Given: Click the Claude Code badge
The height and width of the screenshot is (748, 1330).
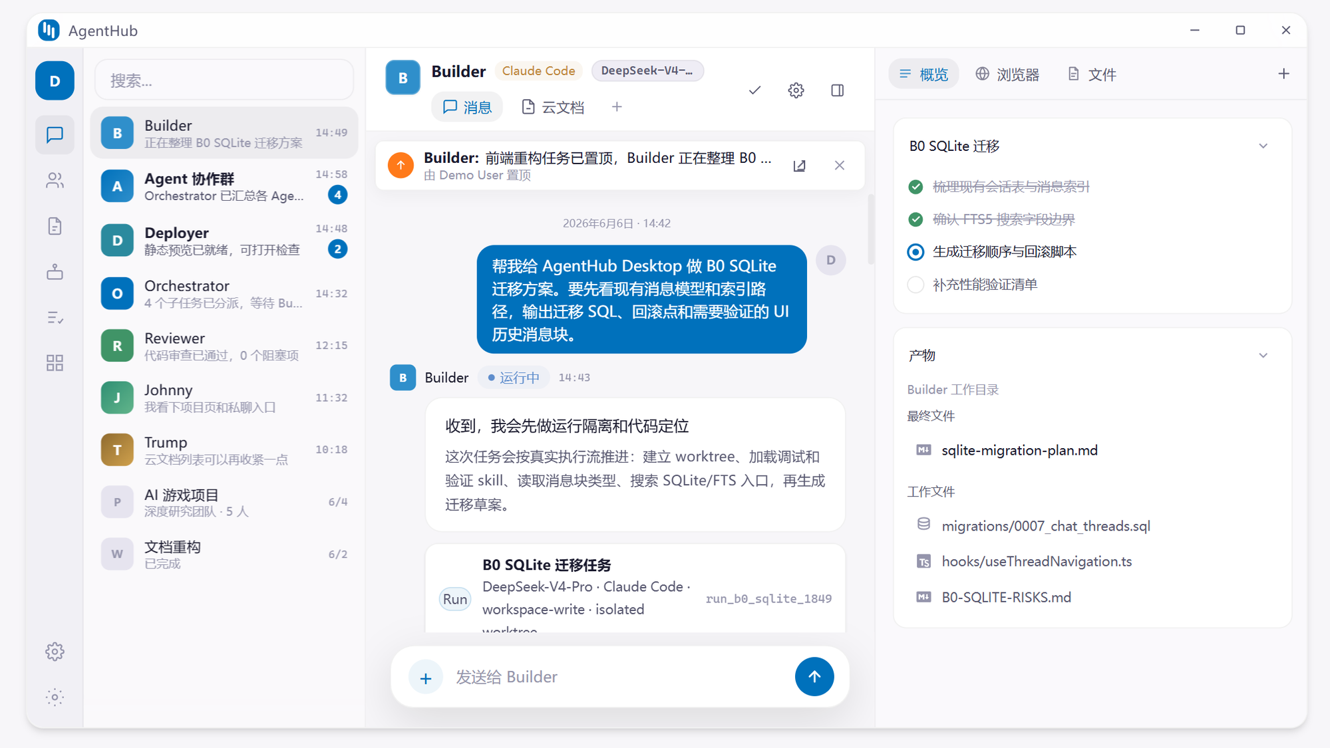Looking at the screenshot, I should [x=538, y=70].
